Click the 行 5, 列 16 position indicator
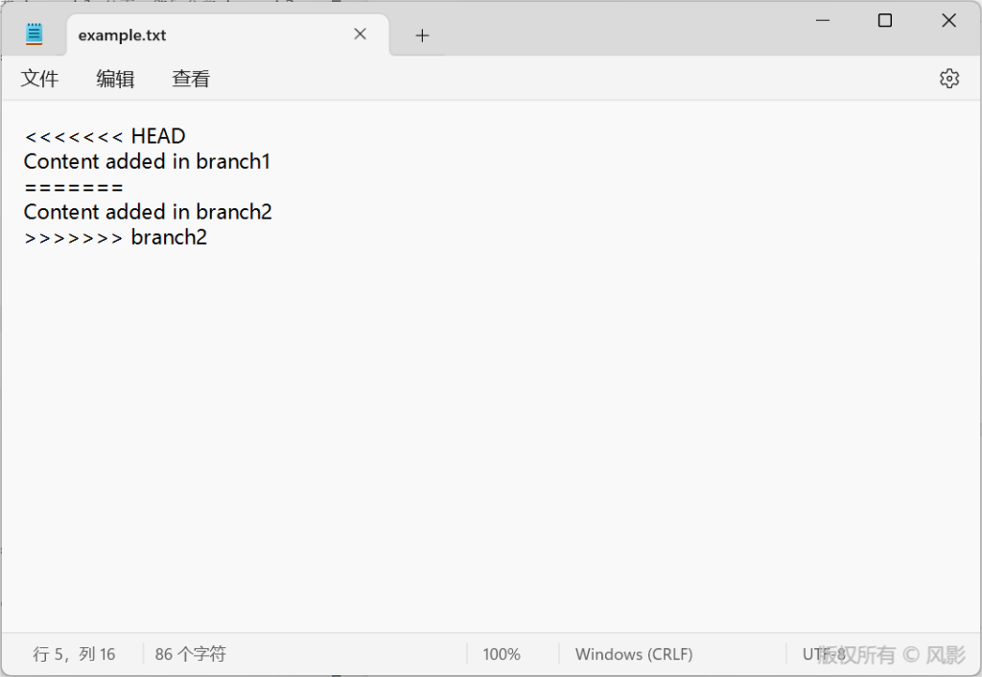 tap(74, 654)
